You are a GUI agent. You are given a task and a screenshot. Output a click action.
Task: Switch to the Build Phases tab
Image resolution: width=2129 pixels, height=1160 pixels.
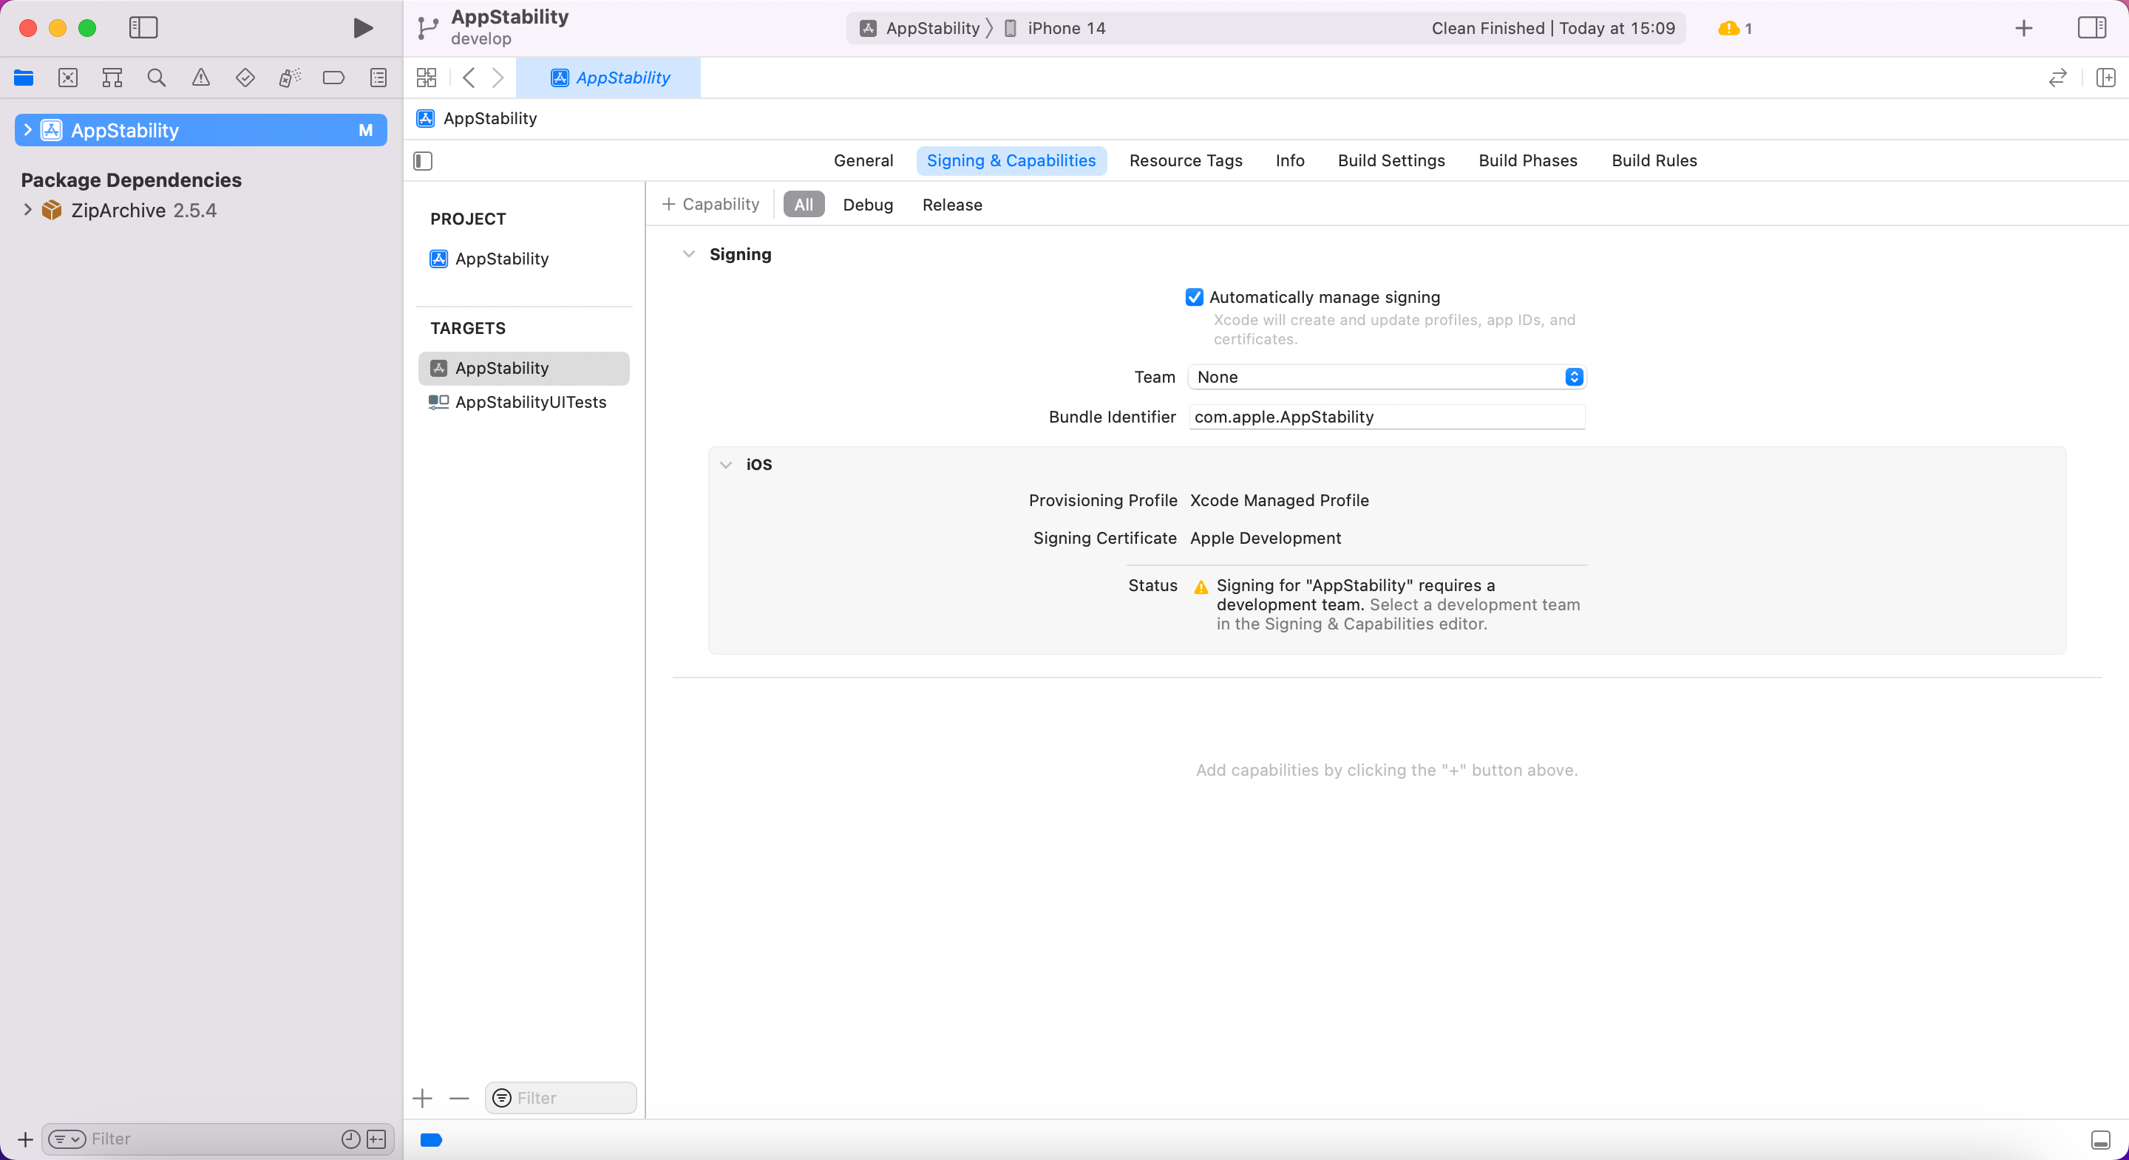pos(1527,160)
